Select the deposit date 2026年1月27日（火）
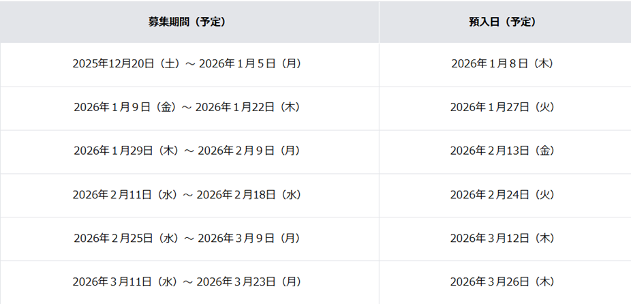 pos(502,108)
